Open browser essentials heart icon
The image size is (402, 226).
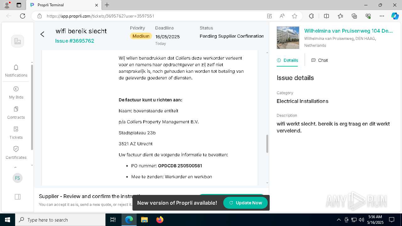(368, 16)
